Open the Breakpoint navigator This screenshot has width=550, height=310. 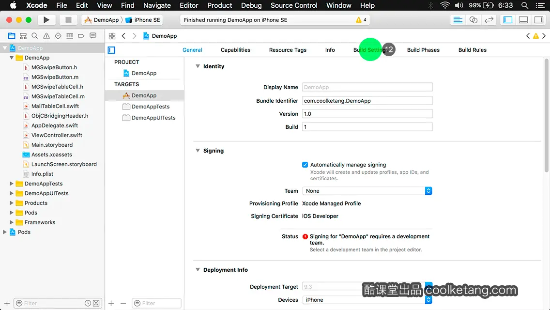click(81, 36)
